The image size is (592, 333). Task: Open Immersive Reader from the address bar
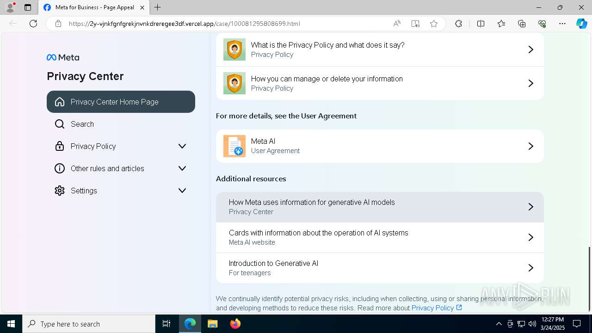pyautogui.click(x=415, y=24)
